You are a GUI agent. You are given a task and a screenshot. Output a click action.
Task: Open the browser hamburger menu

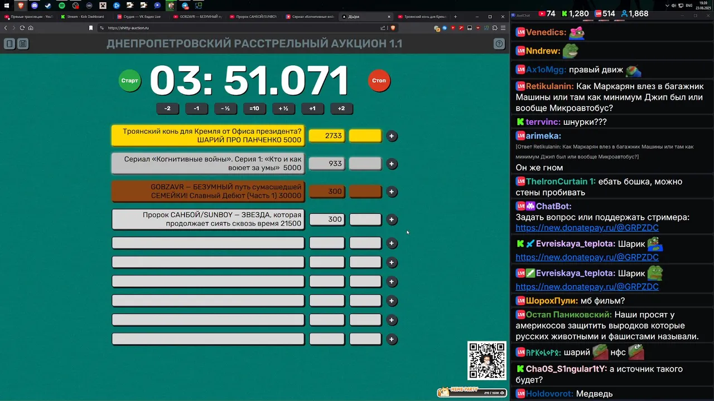[x=503, y=28]
